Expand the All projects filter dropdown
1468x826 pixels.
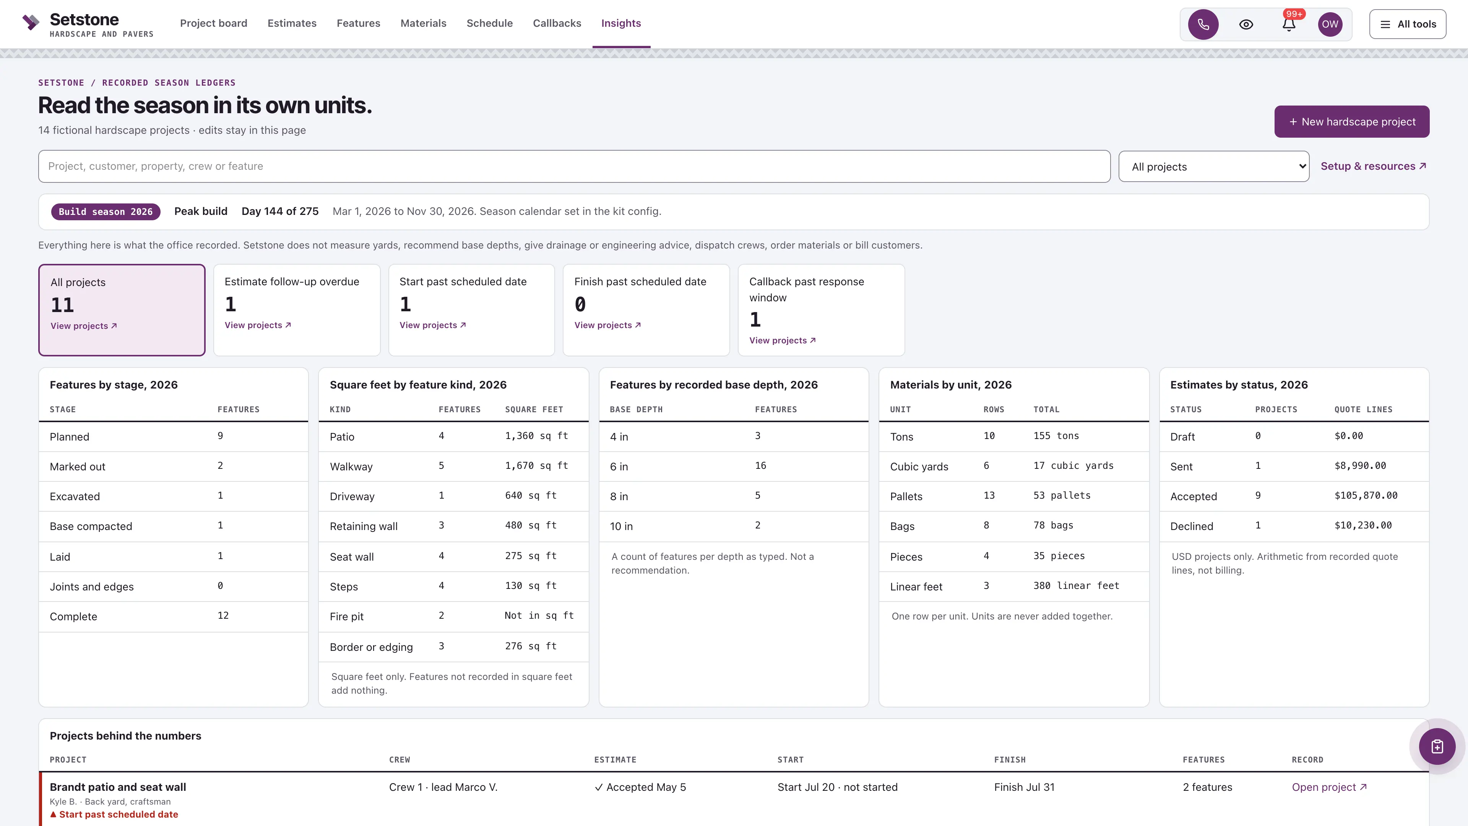1214,166
